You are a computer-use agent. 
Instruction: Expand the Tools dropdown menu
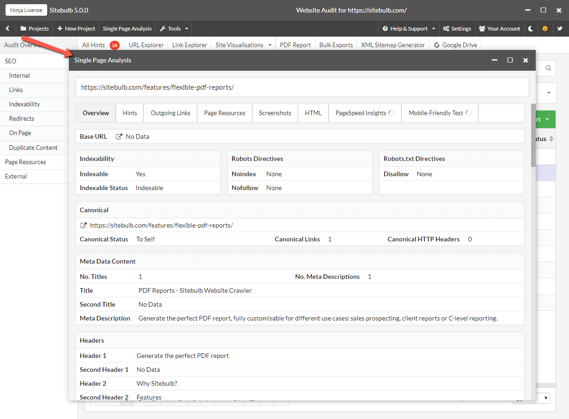tap(174, 29)
